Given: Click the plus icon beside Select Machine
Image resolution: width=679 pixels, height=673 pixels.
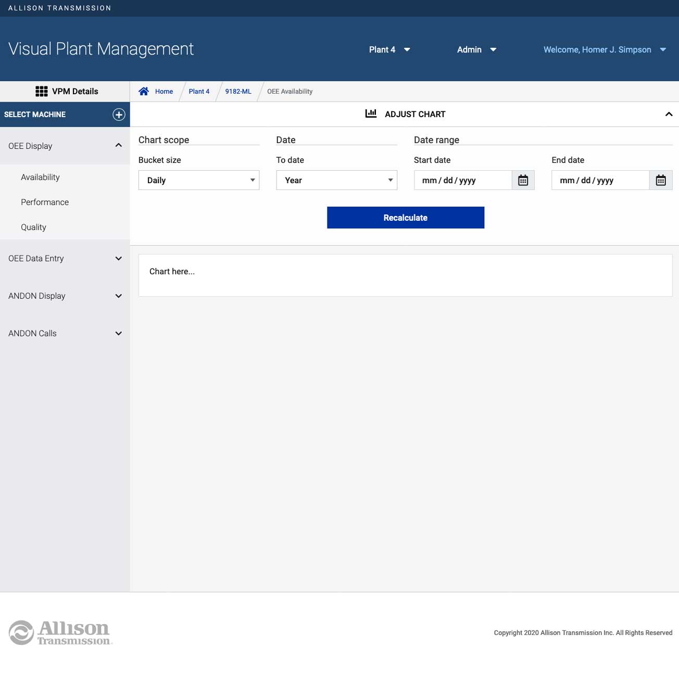Looking at the screenshot, I should (x=119, y=115).
